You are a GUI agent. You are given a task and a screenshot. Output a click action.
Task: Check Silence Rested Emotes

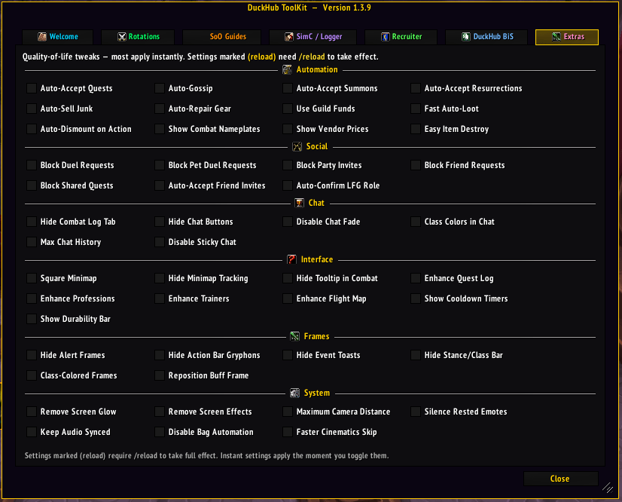416,412
